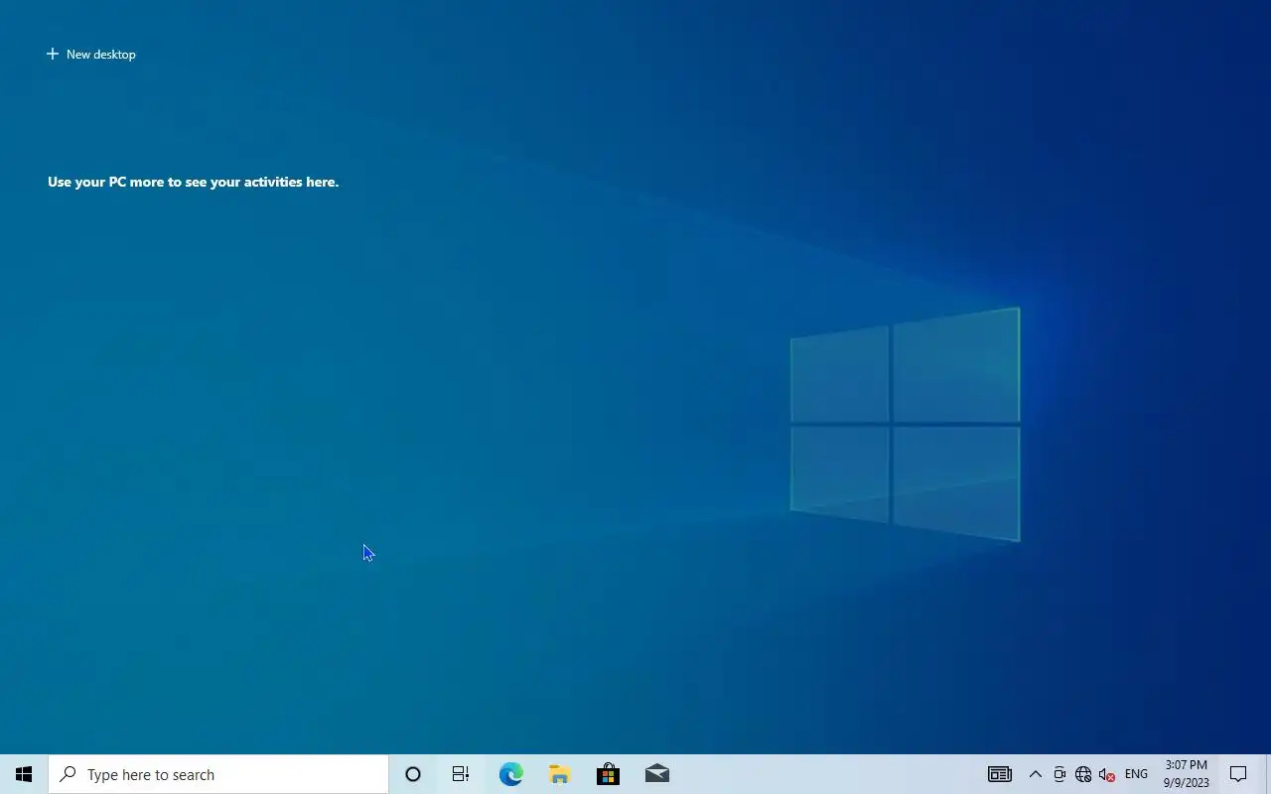Open File Explorer from taskbar

click(x=559, y=774)
